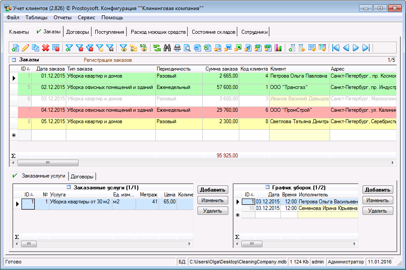Open the Отчеты menu
Screen dimensions: 406x270
point(62,18)
